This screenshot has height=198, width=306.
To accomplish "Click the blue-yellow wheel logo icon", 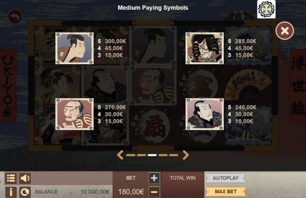I will pyautogui.click(x=266, y=9).
